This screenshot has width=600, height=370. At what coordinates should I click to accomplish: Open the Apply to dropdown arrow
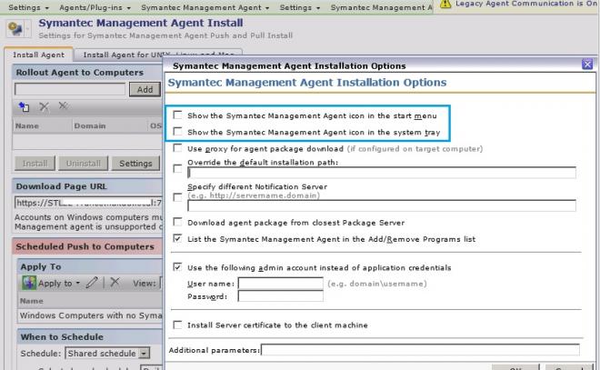point(77,283)
